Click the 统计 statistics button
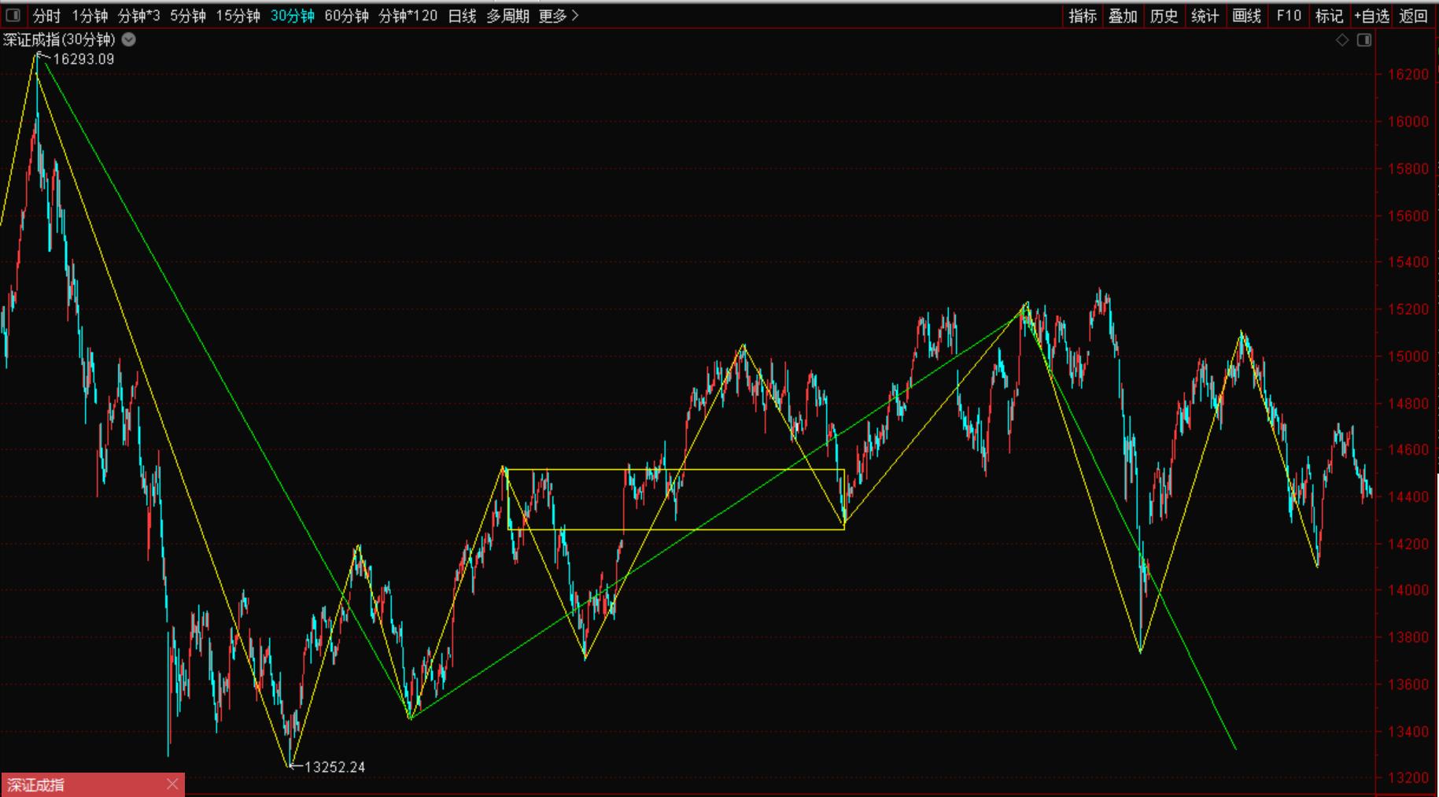The width and height of the screenshot is (1439, 797). tap(1205, 16)
